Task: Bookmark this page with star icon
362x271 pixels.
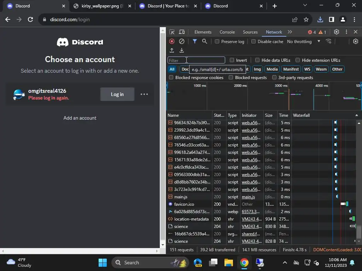Action: pyautogui.click(x=306, y=20)
